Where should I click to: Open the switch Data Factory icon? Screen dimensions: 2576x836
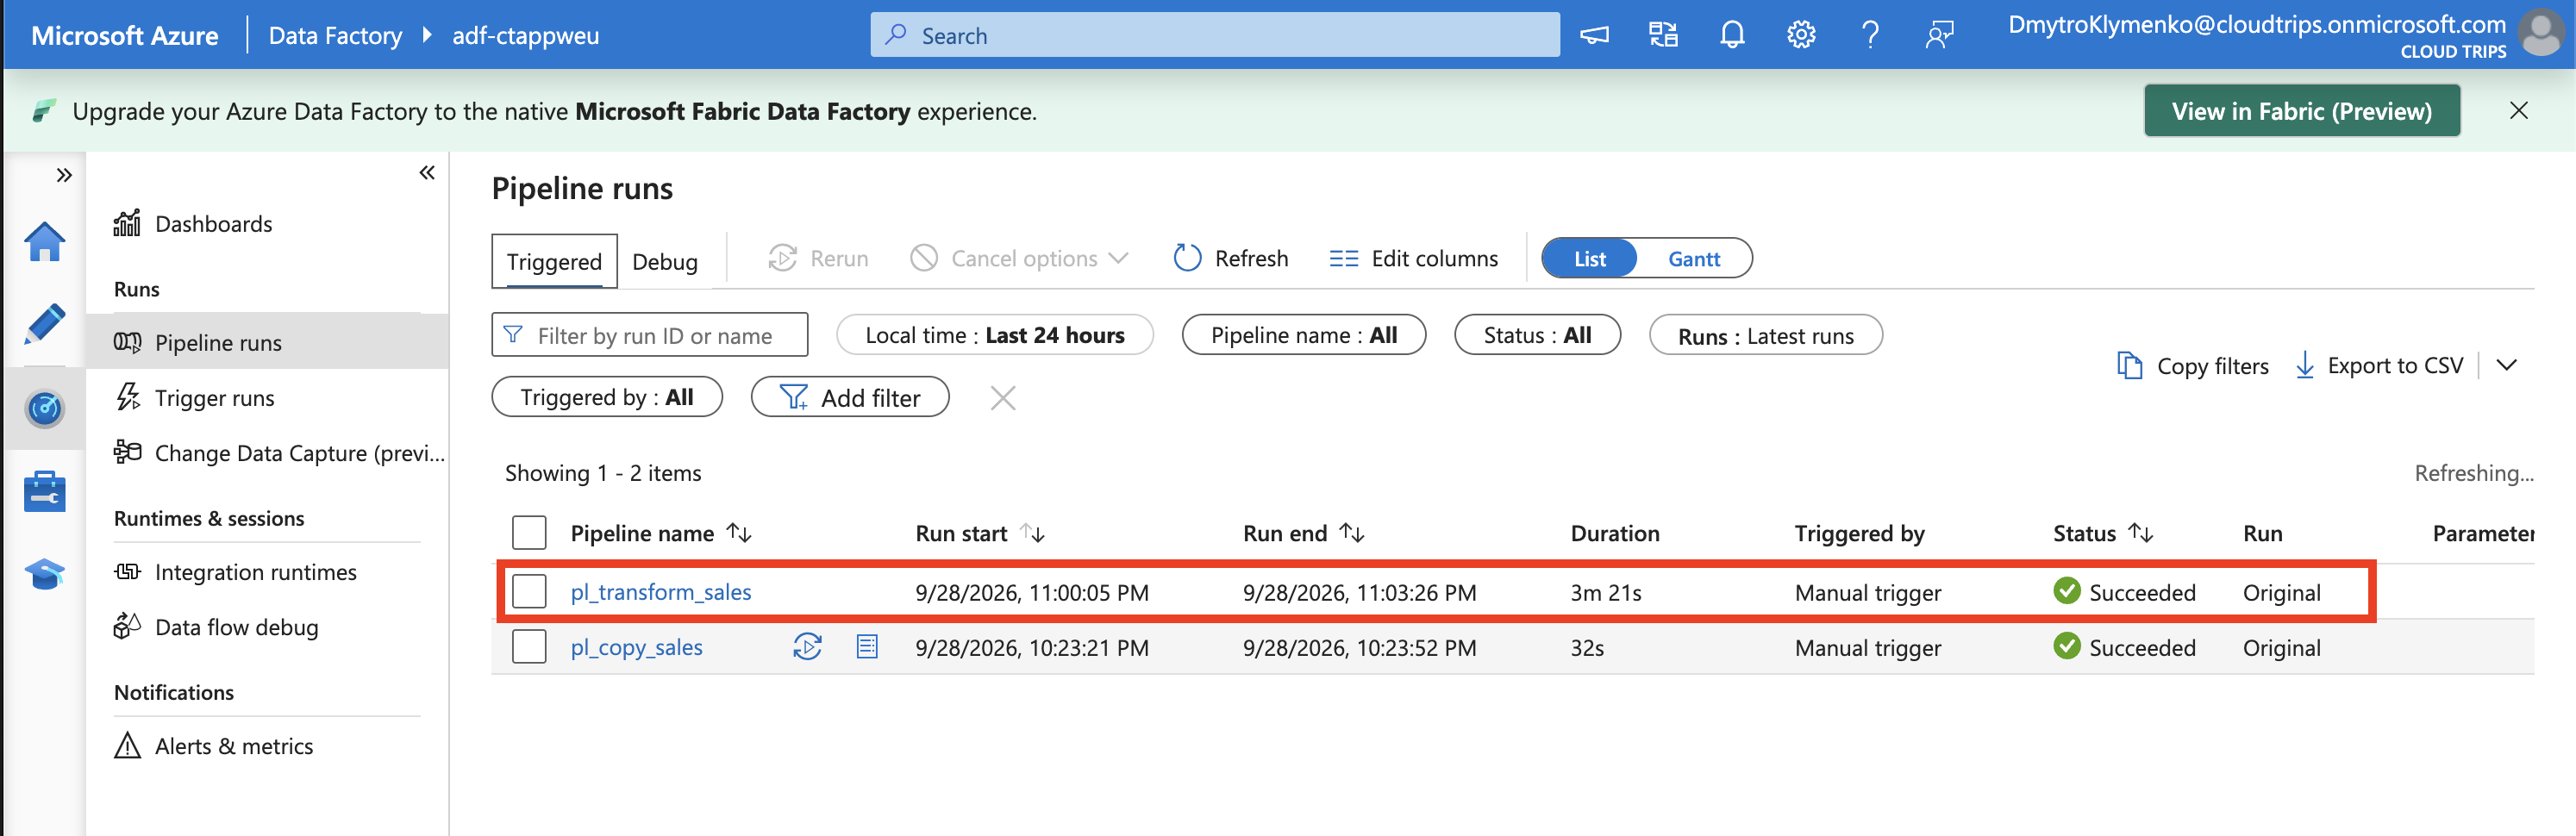1663,35
